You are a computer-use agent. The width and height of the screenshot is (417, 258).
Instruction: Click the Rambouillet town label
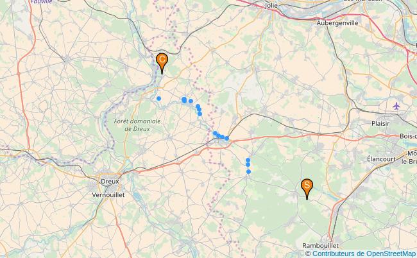[x=321, y=246]
